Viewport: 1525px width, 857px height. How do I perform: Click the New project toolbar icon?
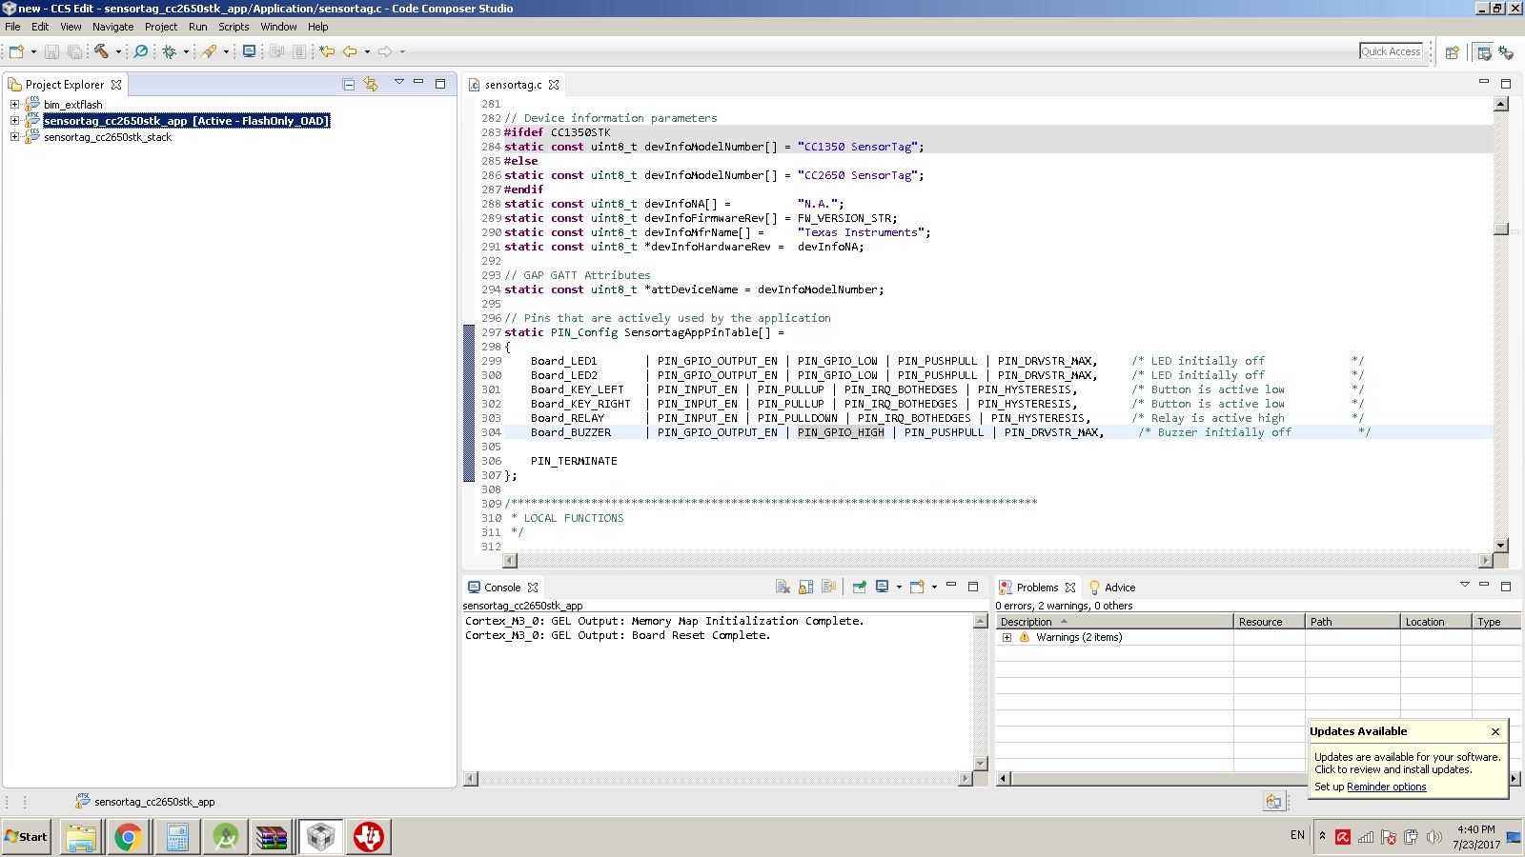16,51
